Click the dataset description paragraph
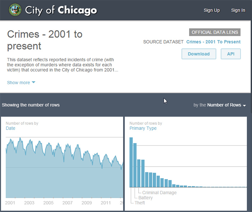252x212 pixels. pyautogui.click(x=63, y=65)
